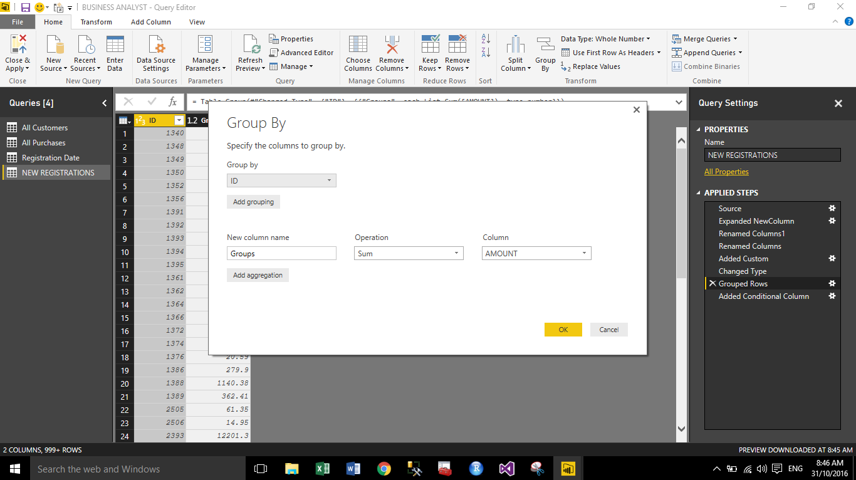Open the New Source icon
The width and height of the screenshot is (856, 480).
pos(55,45)
